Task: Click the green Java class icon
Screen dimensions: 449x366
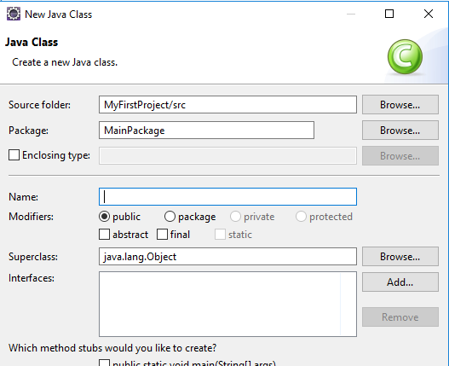Action: pyautogui.click(x=405, y=57)
